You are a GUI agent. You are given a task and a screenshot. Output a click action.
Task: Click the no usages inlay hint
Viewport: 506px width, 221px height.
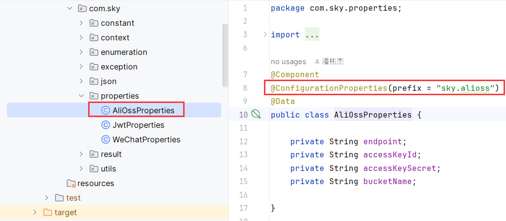288,61
